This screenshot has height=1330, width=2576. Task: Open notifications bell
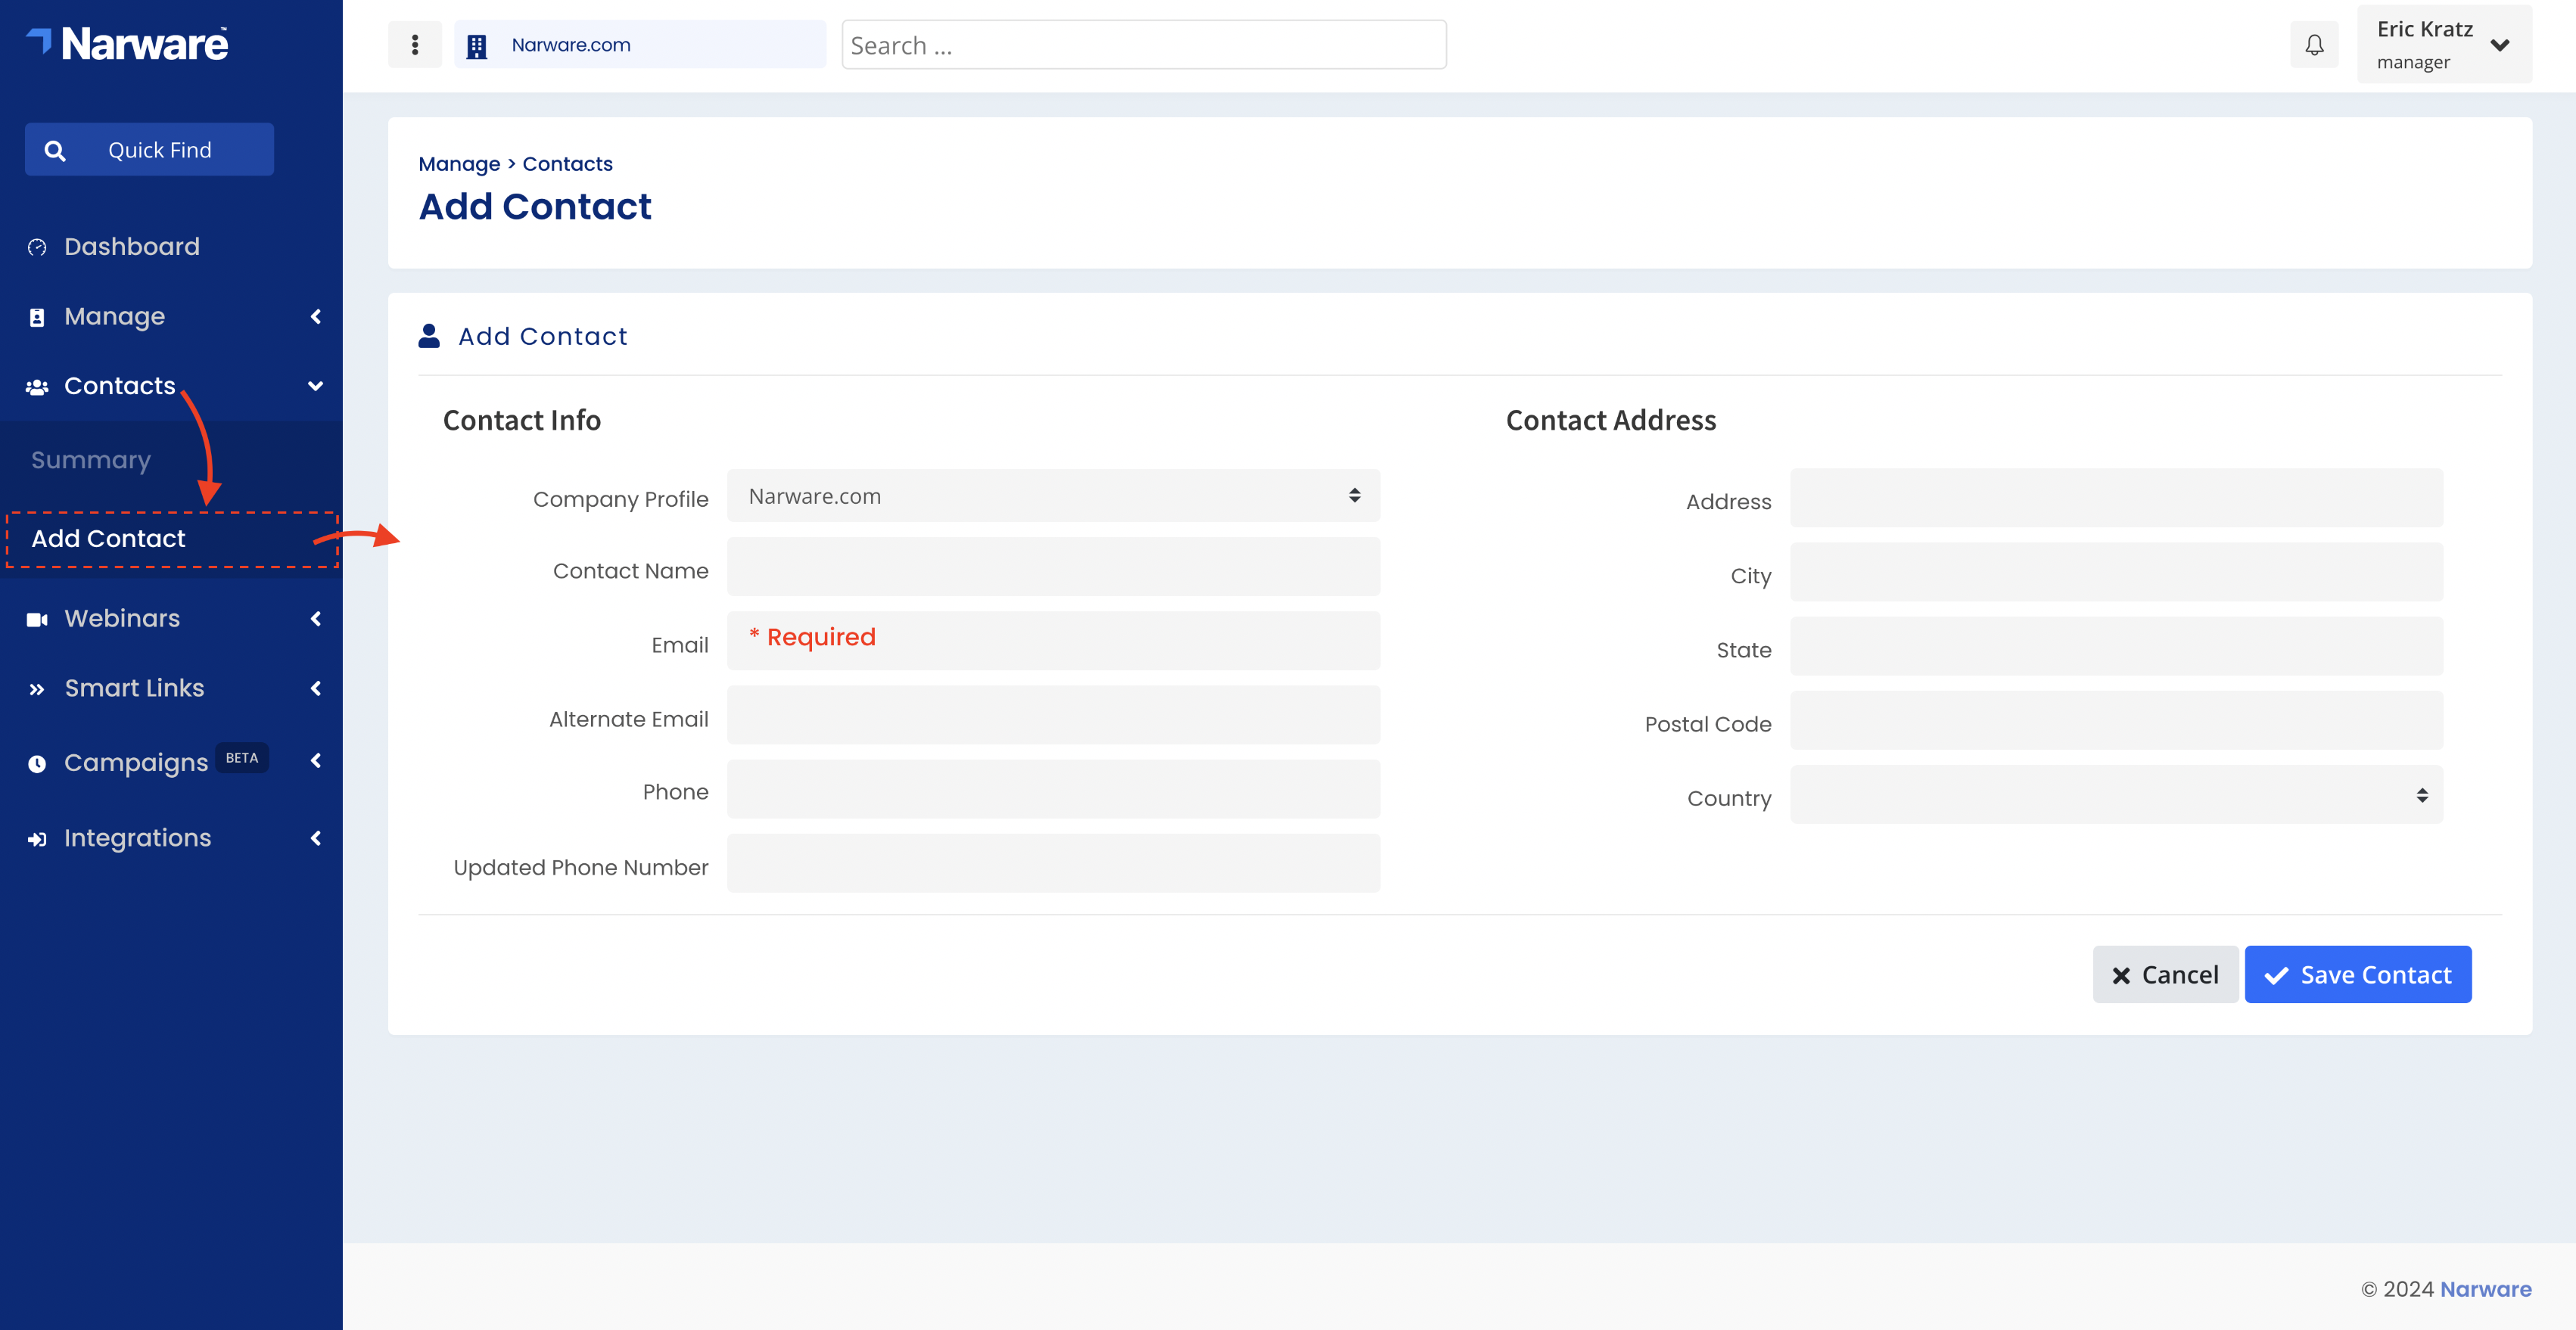[x=2314, y=44]
